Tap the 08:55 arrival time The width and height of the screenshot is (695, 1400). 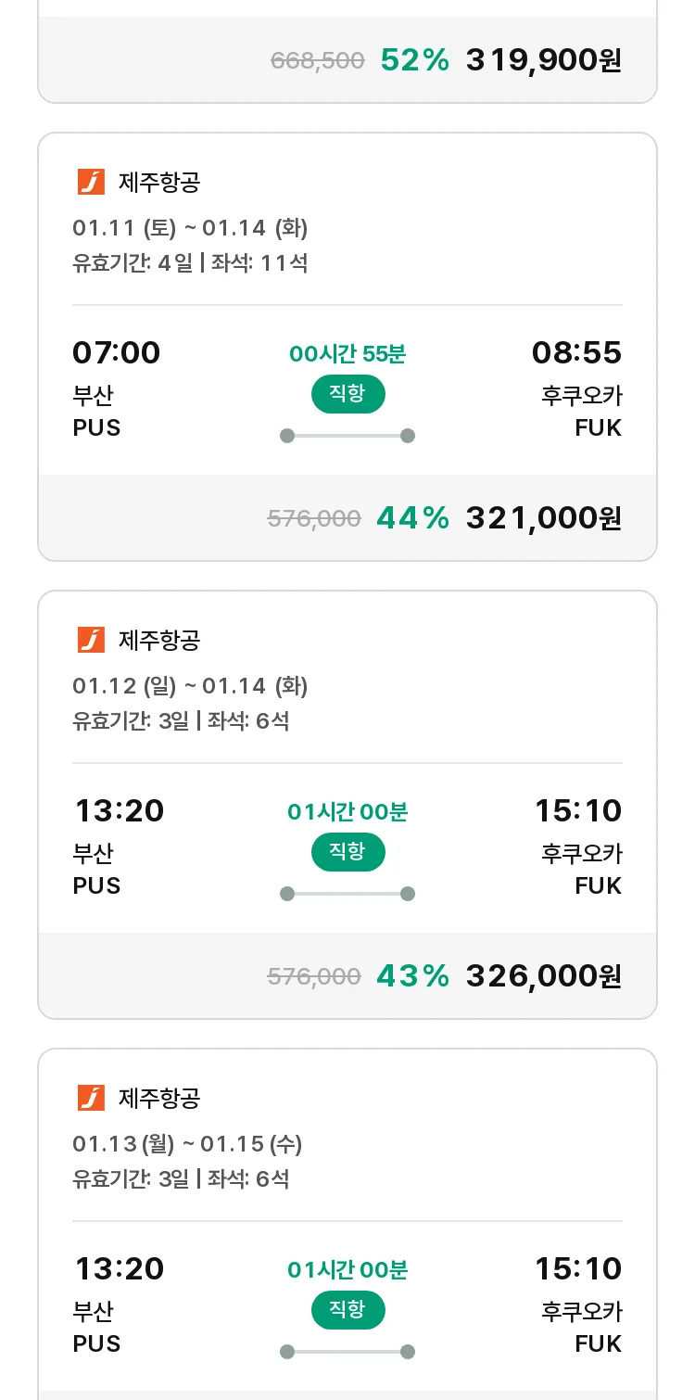[x=576, y=353]
